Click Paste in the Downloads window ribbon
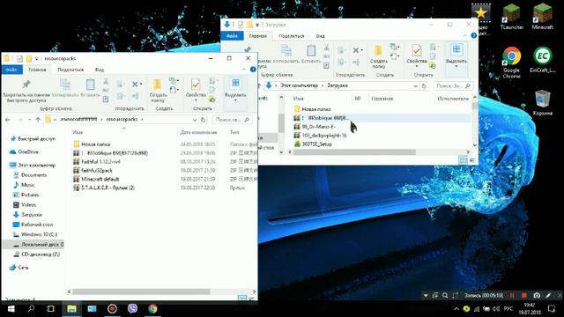Viewport: 564px width, 317px height. point(311,55)
